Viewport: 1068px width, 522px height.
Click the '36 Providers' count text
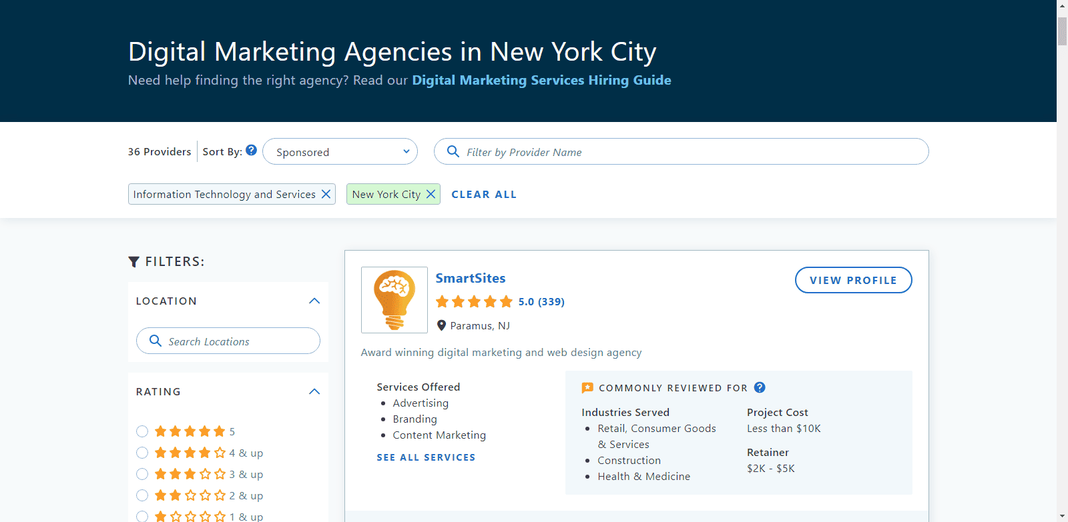click(160, 151)
